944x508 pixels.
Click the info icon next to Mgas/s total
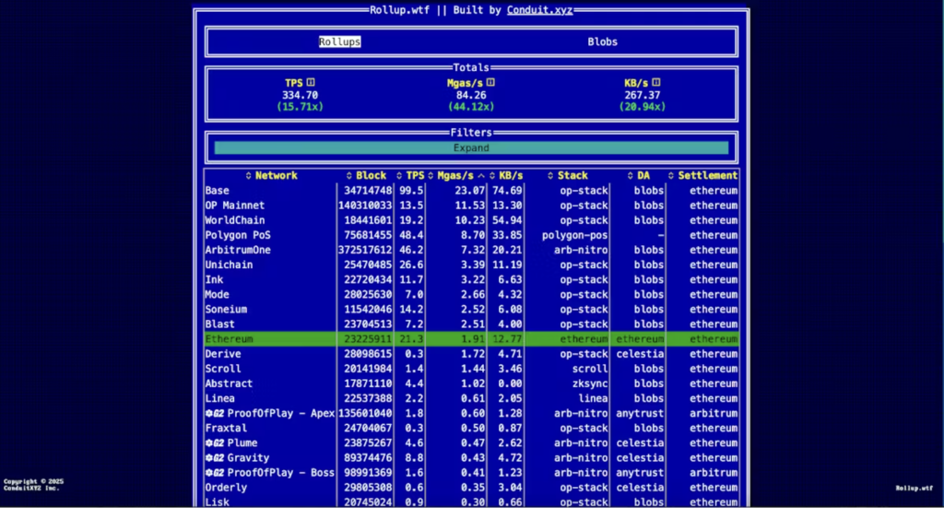coord(490,83)
